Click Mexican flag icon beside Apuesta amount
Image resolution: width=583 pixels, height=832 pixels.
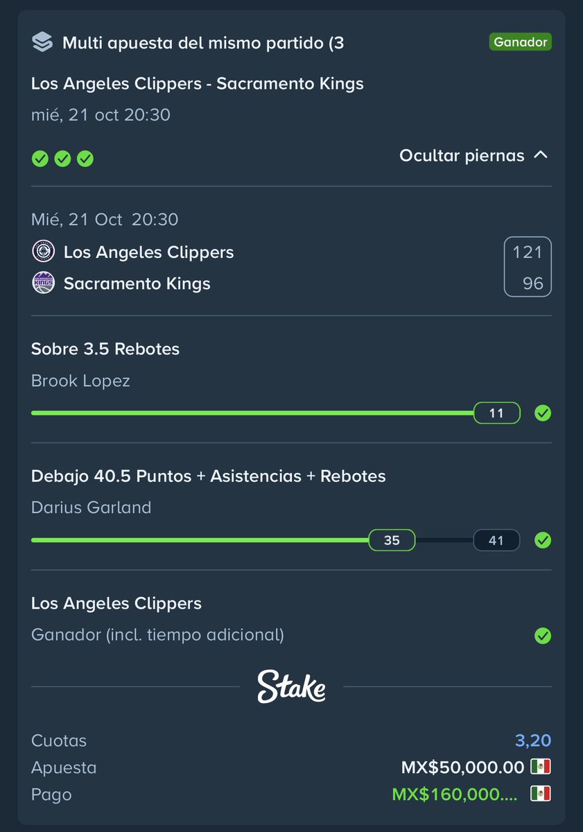[541, 768]
